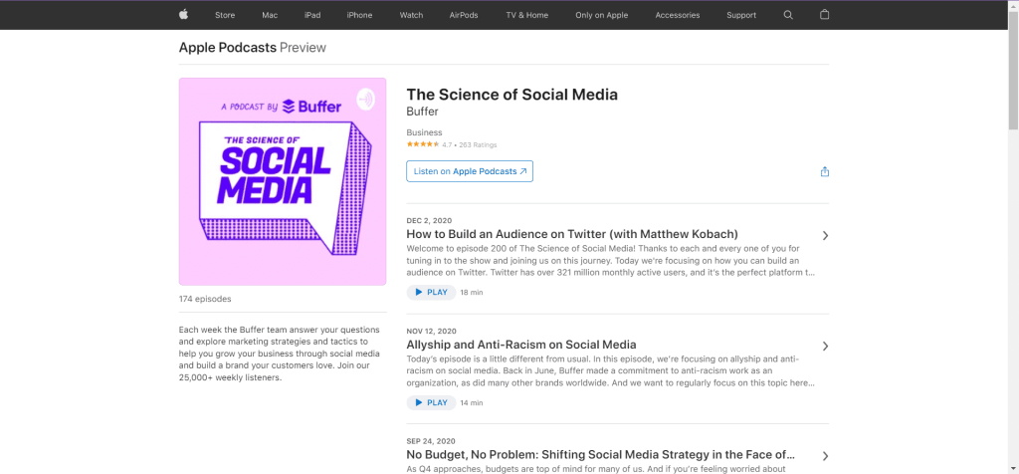
Task: Play the Twitter audience episode
Action: [431, 292]
